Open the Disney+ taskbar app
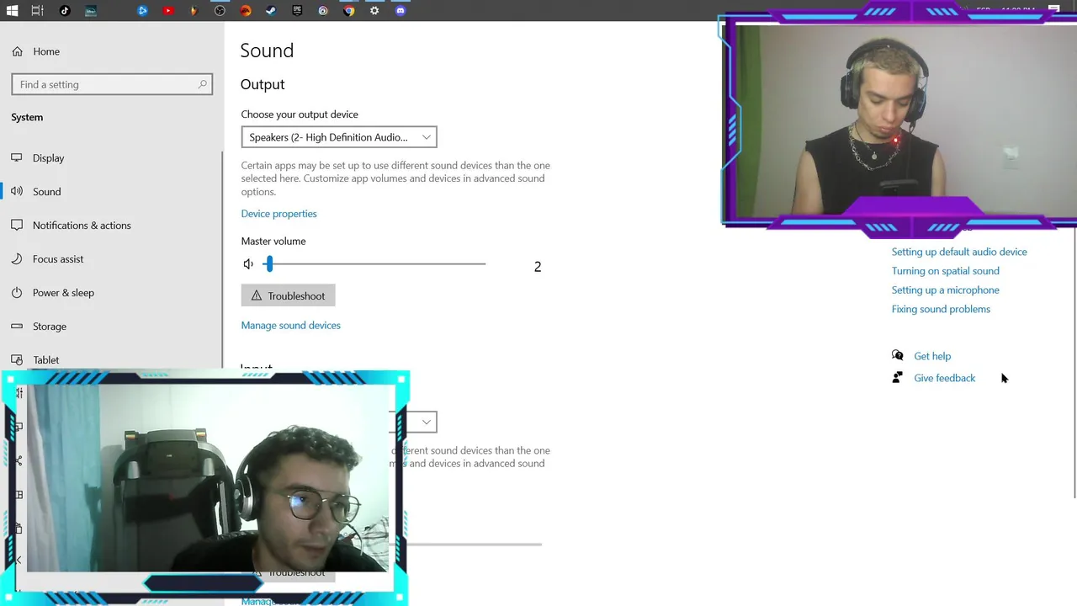 click(90, 10)
